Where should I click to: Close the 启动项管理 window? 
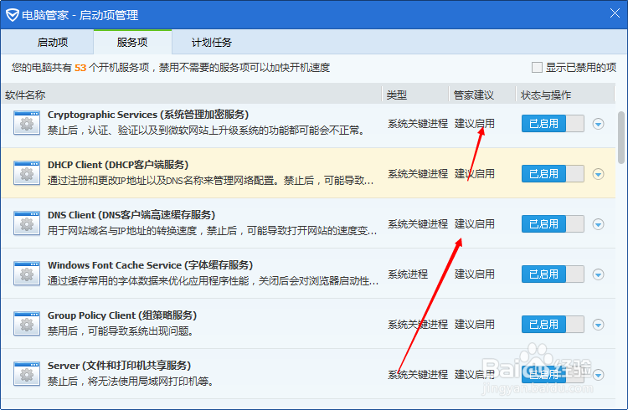615,13
